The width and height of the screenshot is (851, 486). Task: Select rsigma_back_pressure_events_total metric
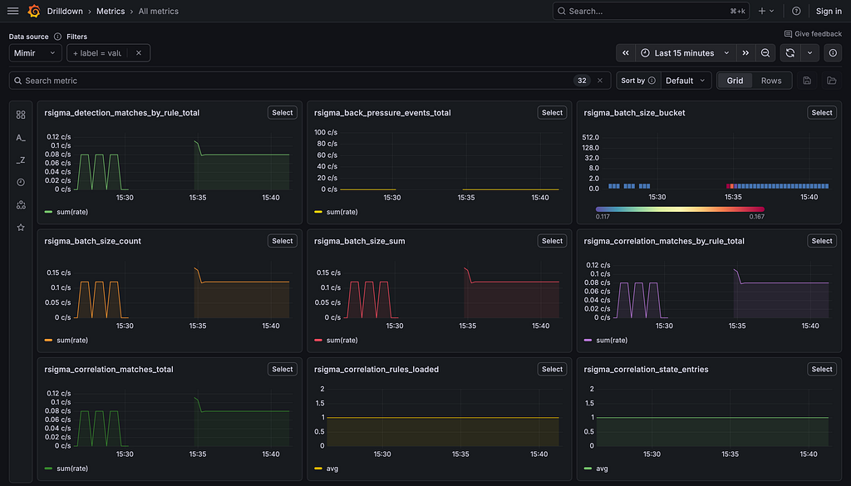click(552, 113)
